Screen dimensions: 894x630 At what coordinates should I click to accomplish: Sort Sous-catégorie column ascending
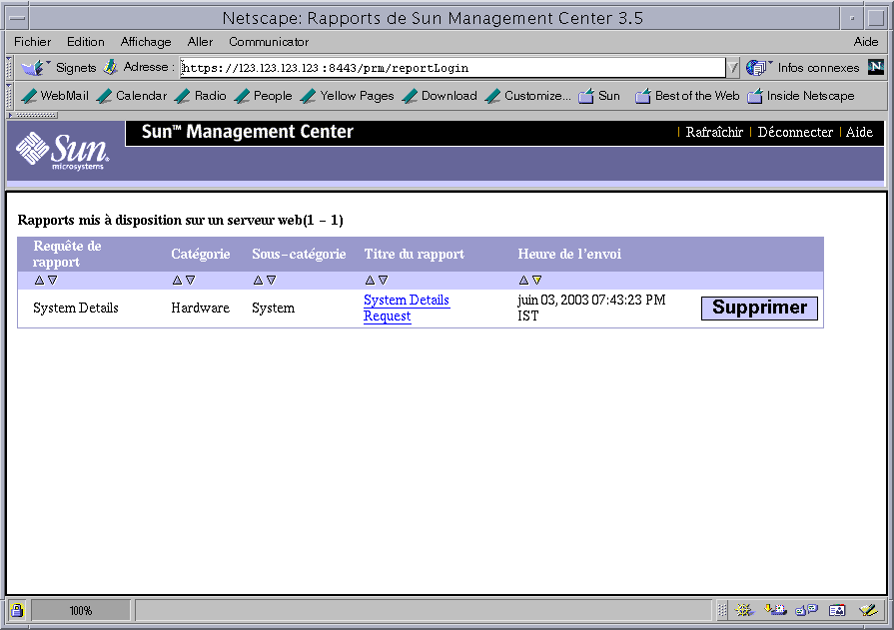[259, 280]
